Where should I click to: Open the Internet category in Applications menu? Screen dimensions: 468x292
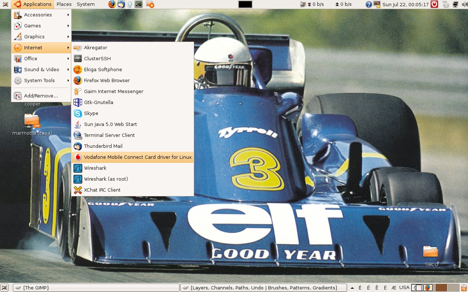pyautogui.click(x=41, y=47)
